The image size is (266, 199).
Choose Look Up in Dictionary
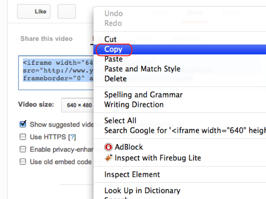[180, 190]
